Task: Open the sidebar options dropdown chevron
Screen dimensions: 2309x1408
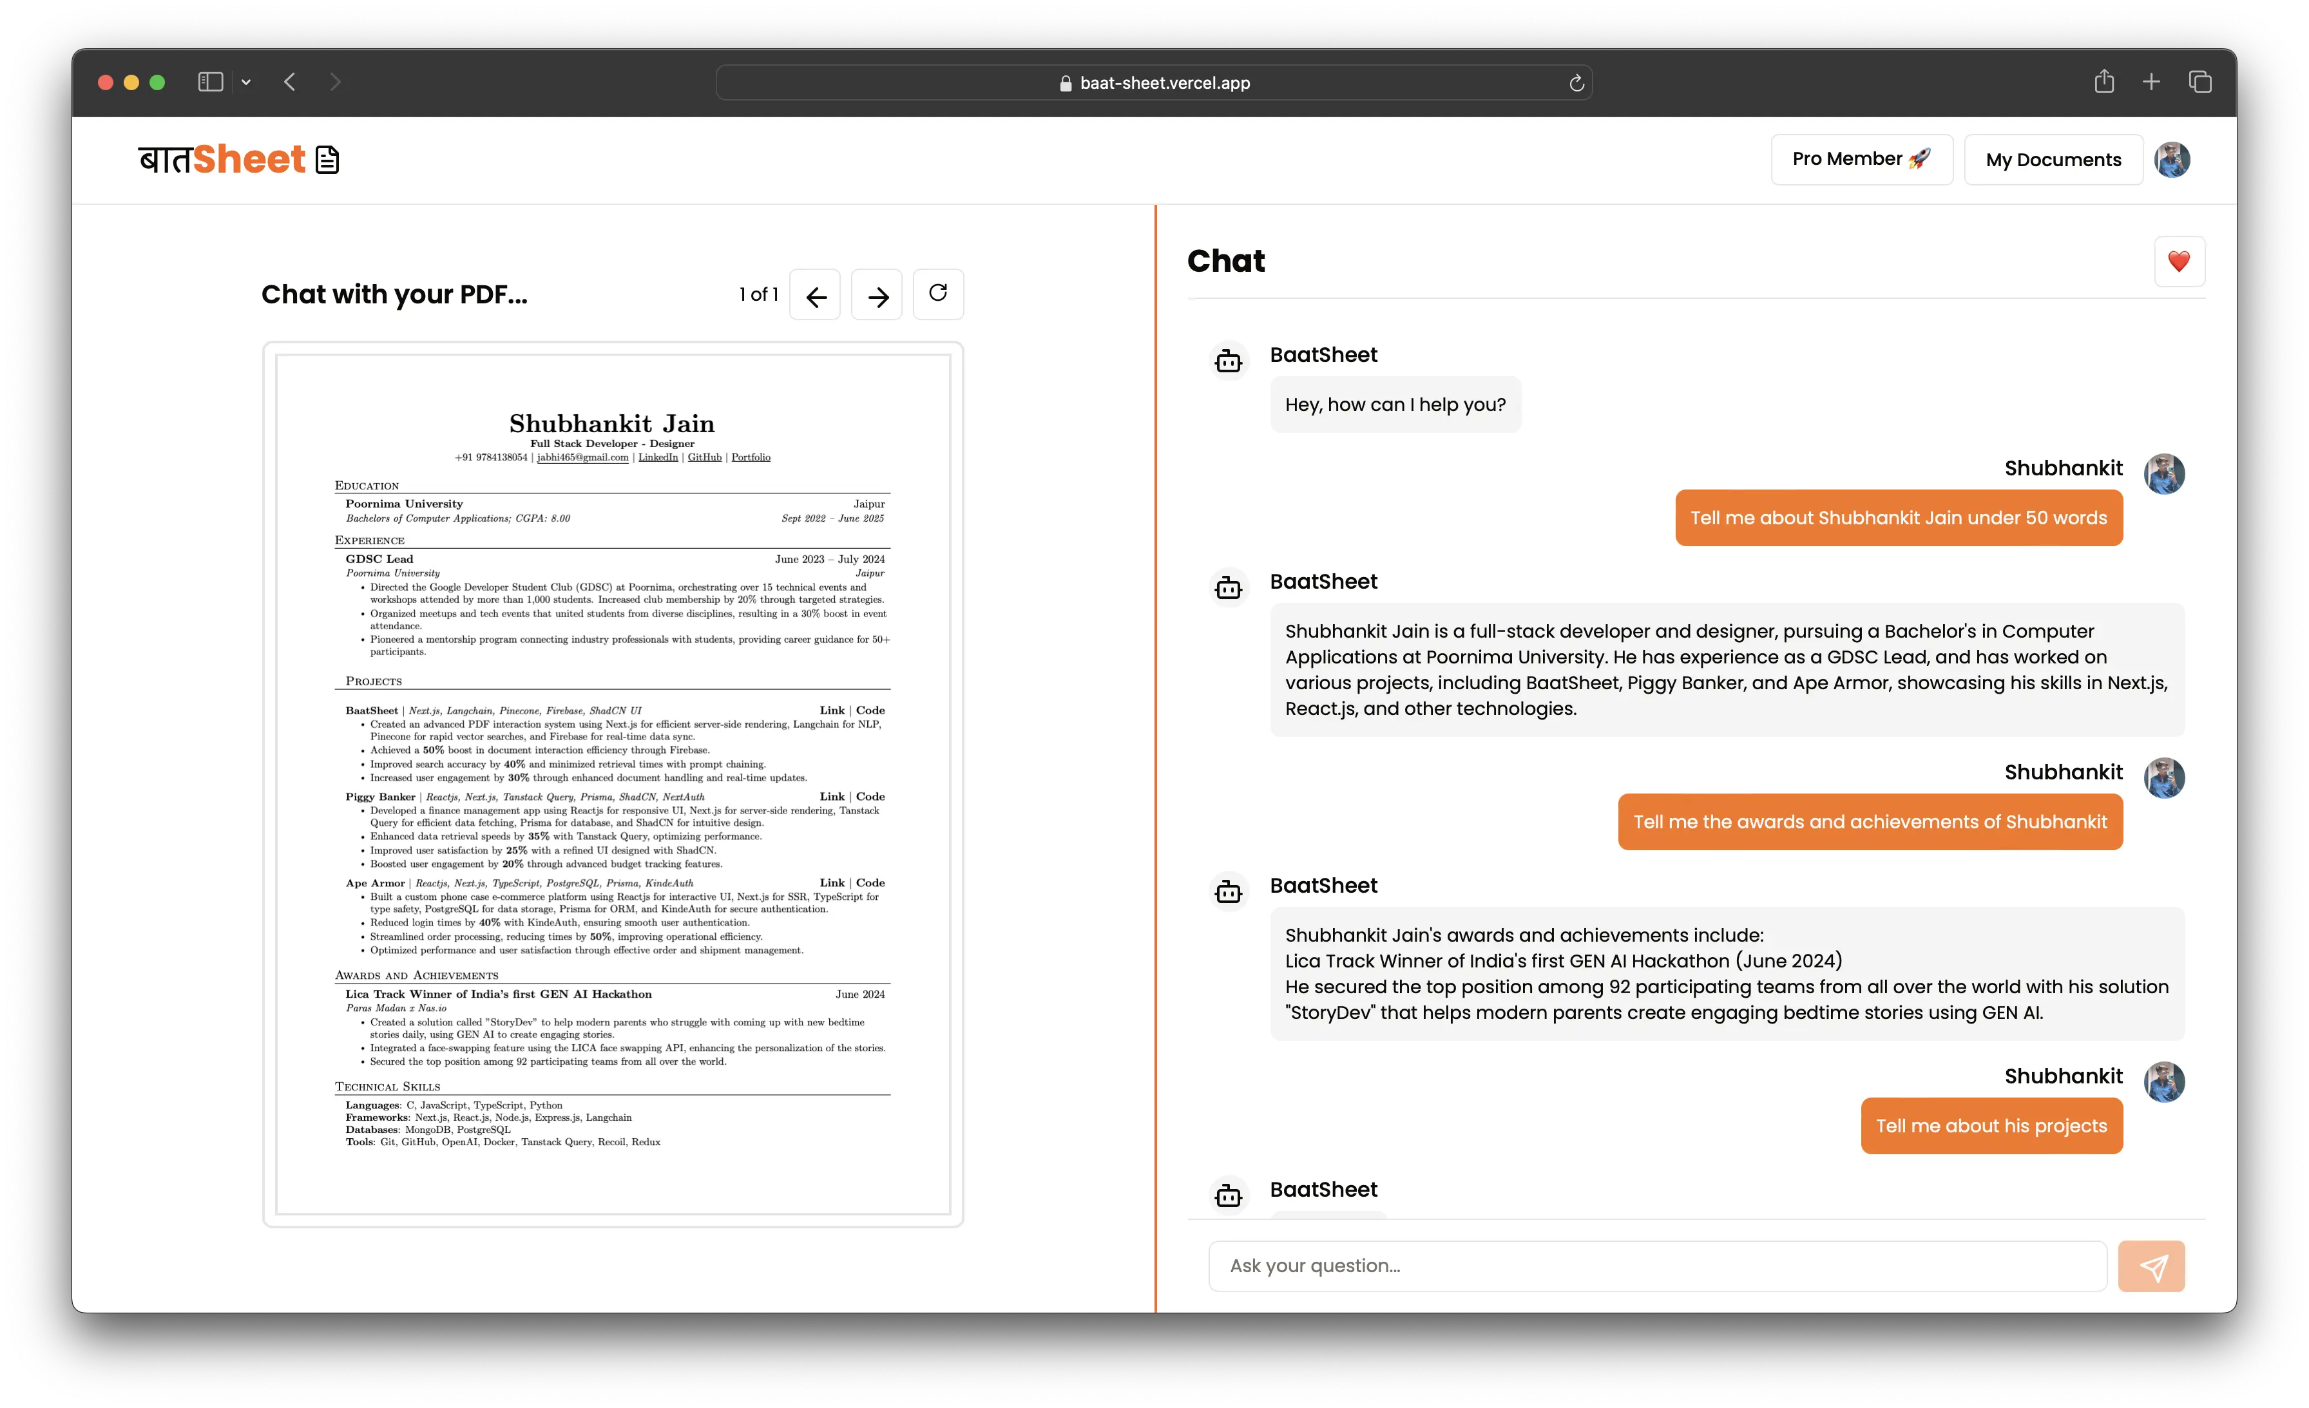Action: (x=245, y=82)
